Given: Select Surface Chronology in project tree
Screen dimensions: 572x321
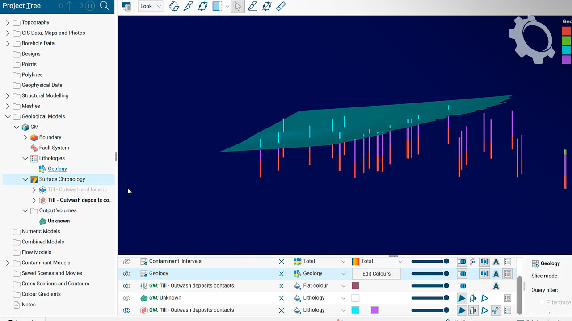Looking at the screenshot, I should (62, 179).
